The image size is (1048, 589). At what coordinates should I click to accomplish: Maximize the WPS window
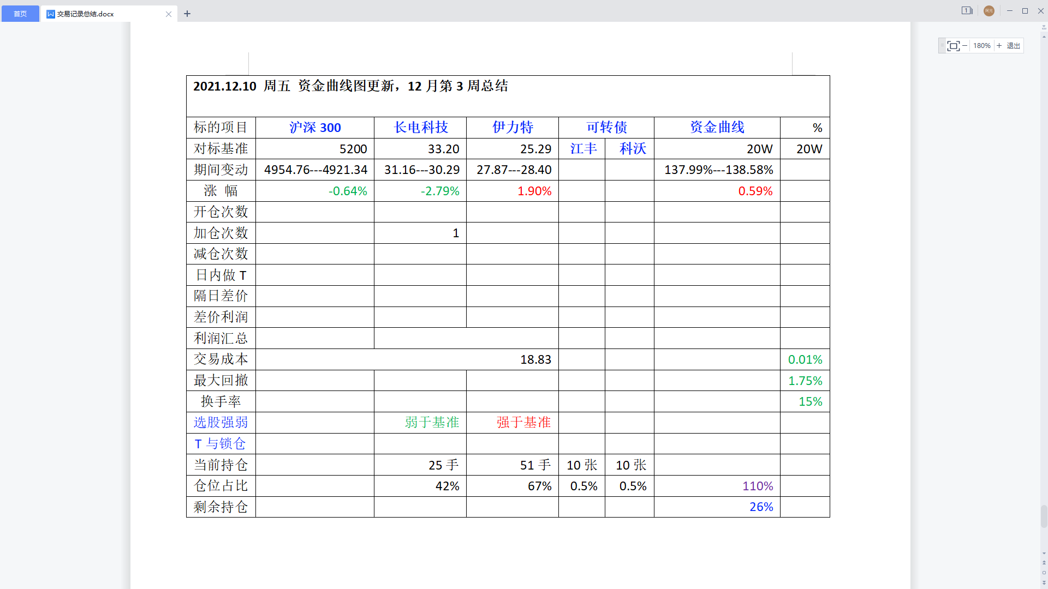tap(1025, 11)
